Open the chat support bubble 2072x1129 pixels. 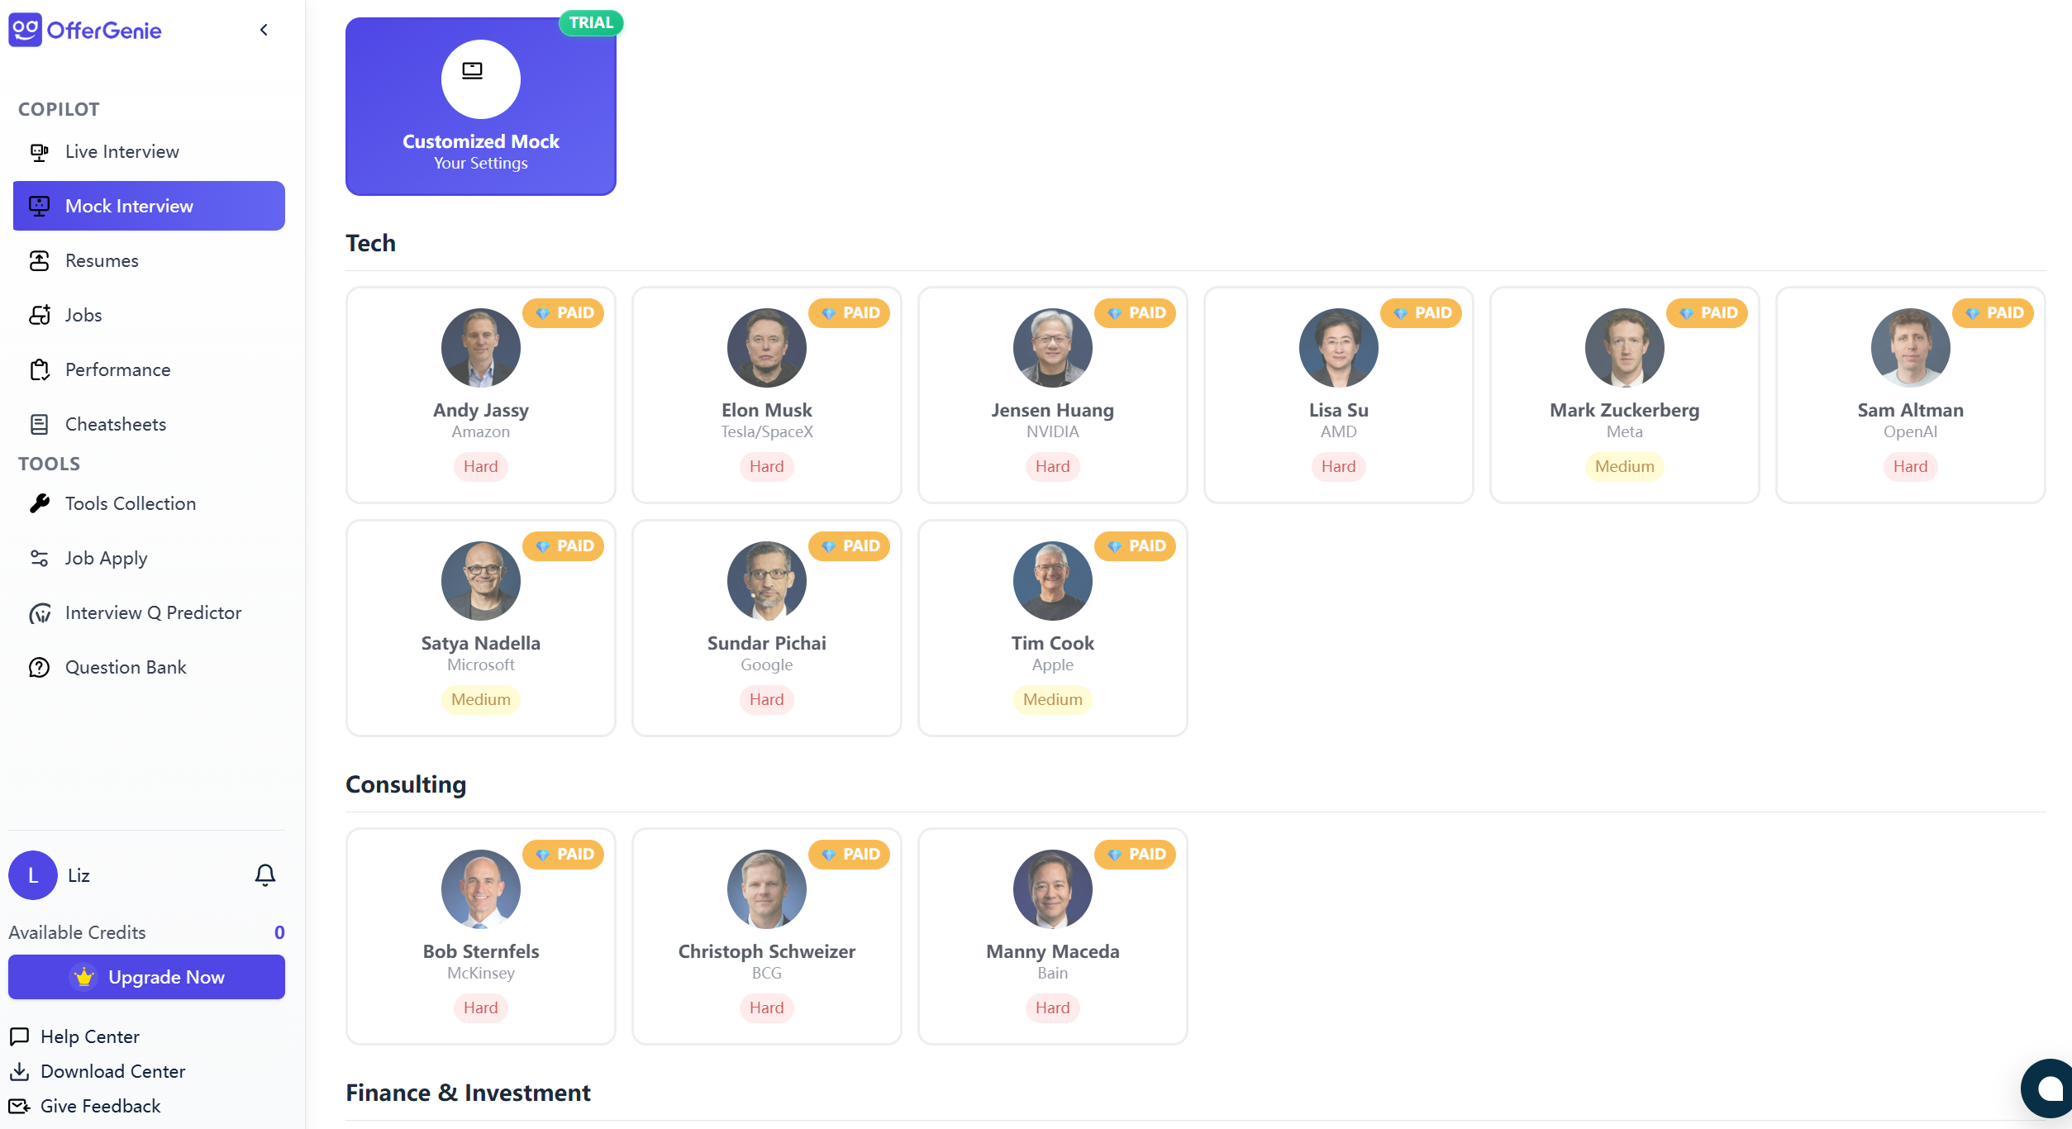[x=2049, y=1089]
